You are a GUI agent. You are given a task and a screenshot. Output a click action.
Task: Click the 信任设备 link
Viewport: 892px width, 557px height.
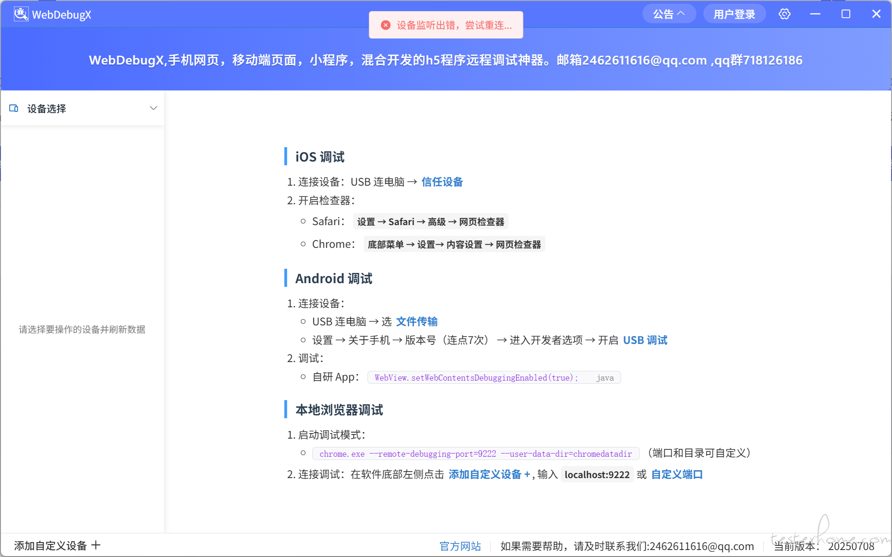coord(442,182)
